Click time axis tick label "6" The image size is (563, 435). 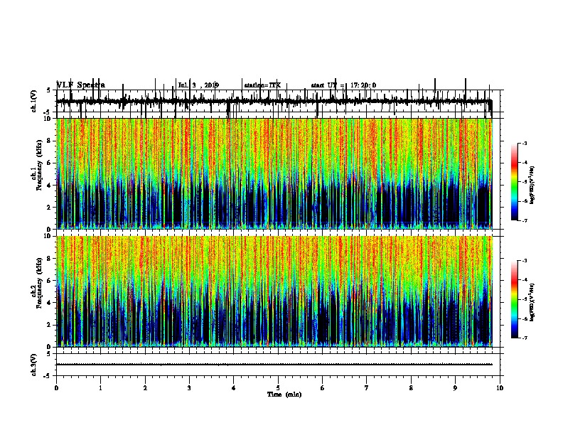tap(323, 388)
